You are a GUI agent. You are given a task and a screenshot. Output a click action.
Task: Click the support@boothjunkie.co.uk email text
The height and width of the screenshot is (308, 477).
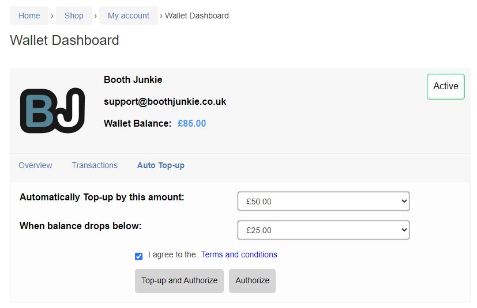[x=165, y=101]
